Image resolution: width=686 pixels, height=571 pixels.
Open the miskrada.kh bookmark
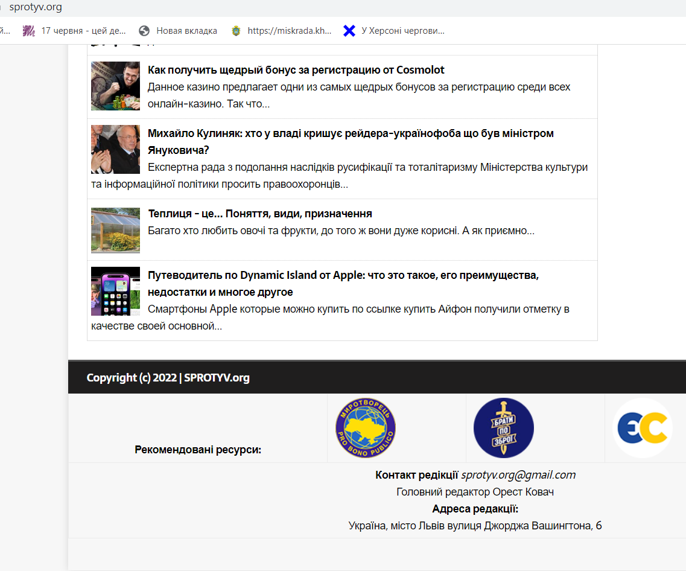pos(288,31)
